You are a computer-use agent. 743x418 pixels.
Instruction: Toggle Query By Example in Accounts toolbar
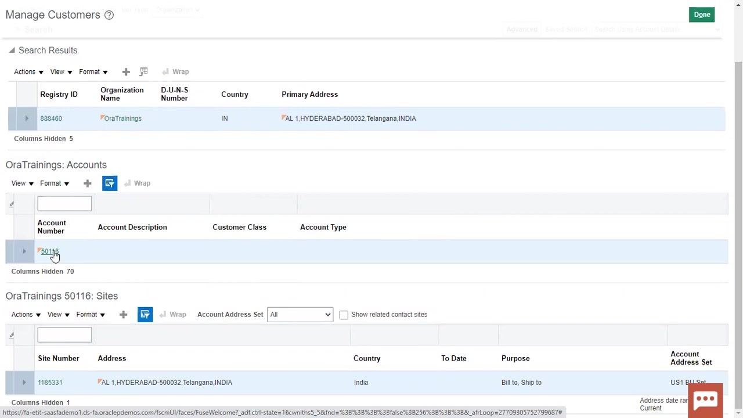110,183
